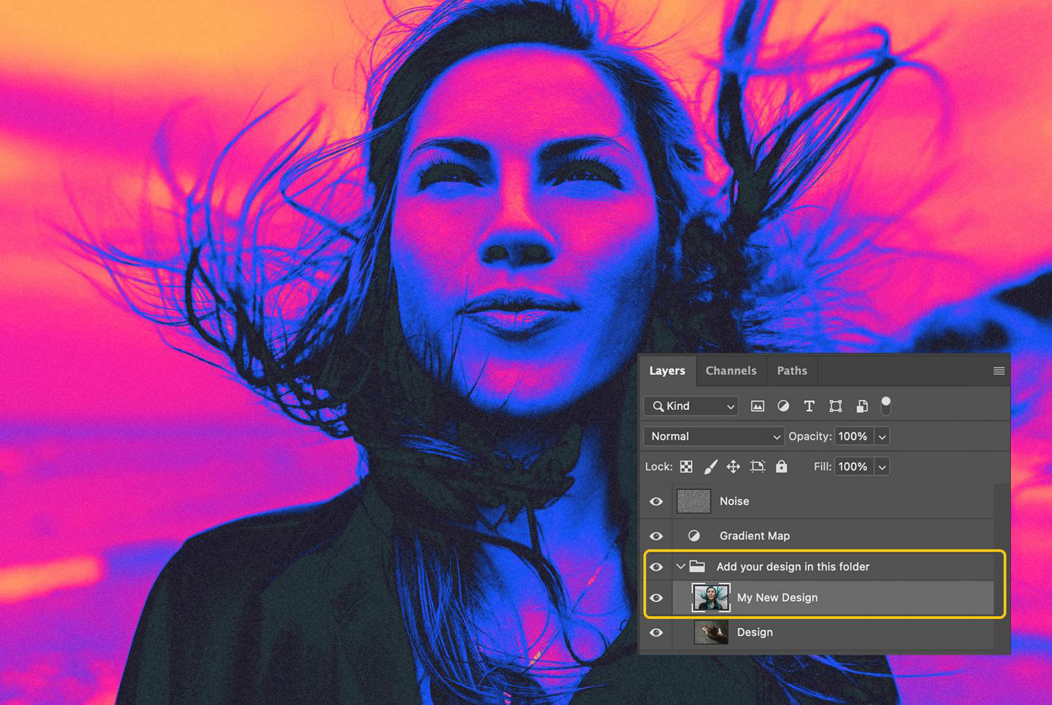Viewport: 1052px width, 705px height.
Task: Switch to the Channels tab
Action: pos(730,370)
